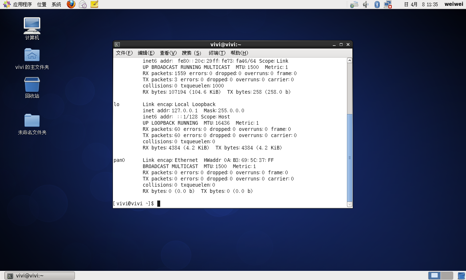
Task: Open the weiwei user menu
Action: coord(454,4)
